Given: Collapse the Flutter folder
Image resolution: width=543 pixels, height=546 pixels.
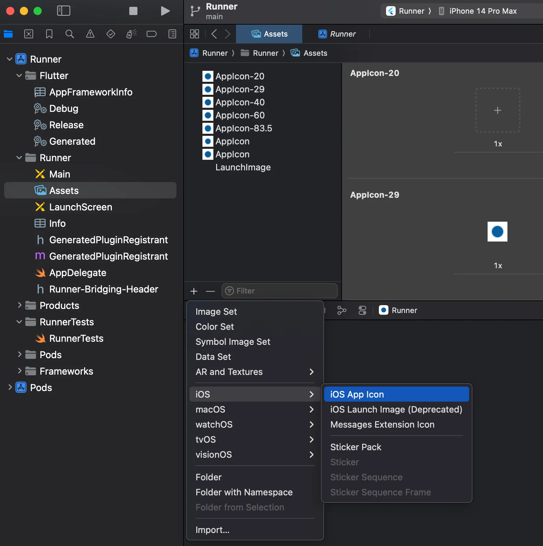Looking at the screenshot, I should click(19, 76).
